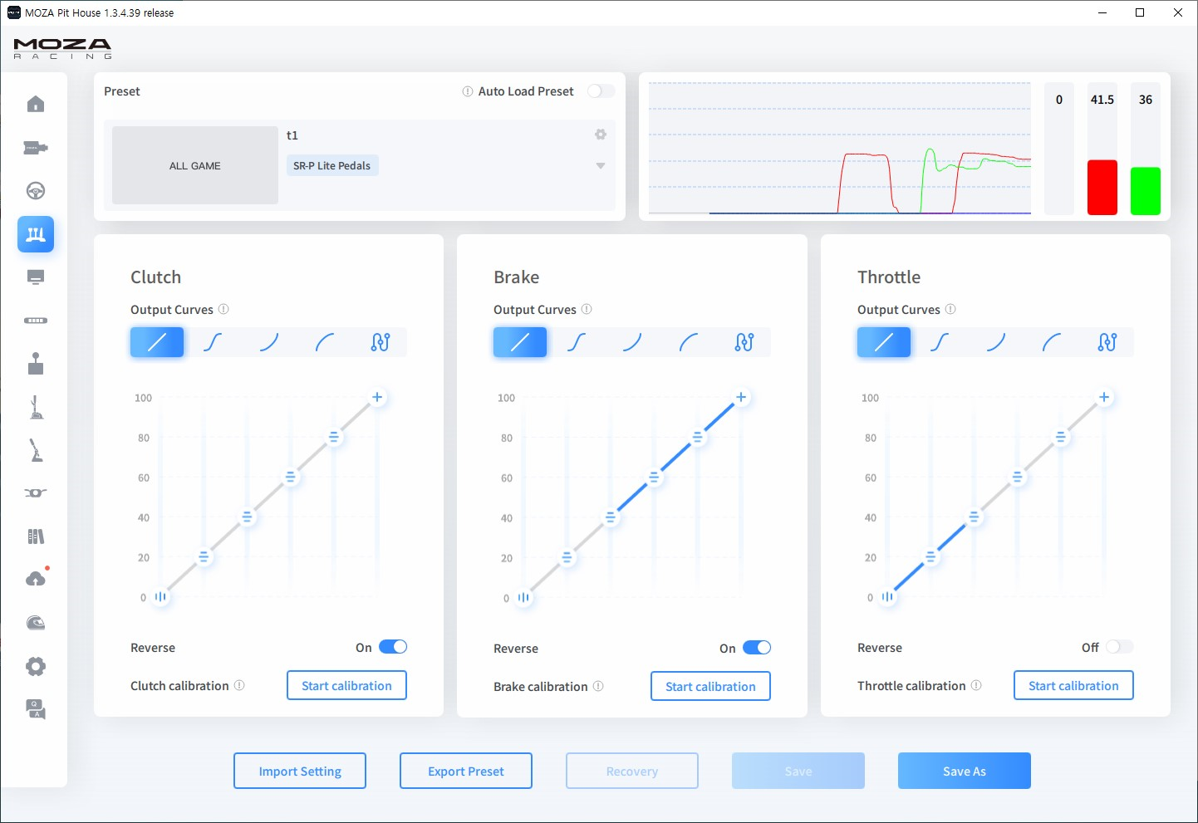Click Throttle curve zero point handle
The image size is (1198, 823).
click(888, 596)
